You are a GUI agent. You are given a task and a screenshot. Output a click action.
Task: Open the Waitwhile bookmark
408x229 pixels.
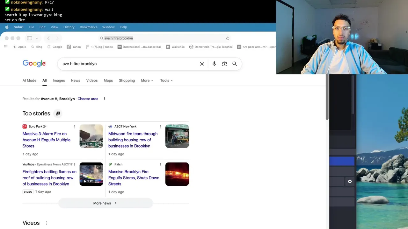175,47
